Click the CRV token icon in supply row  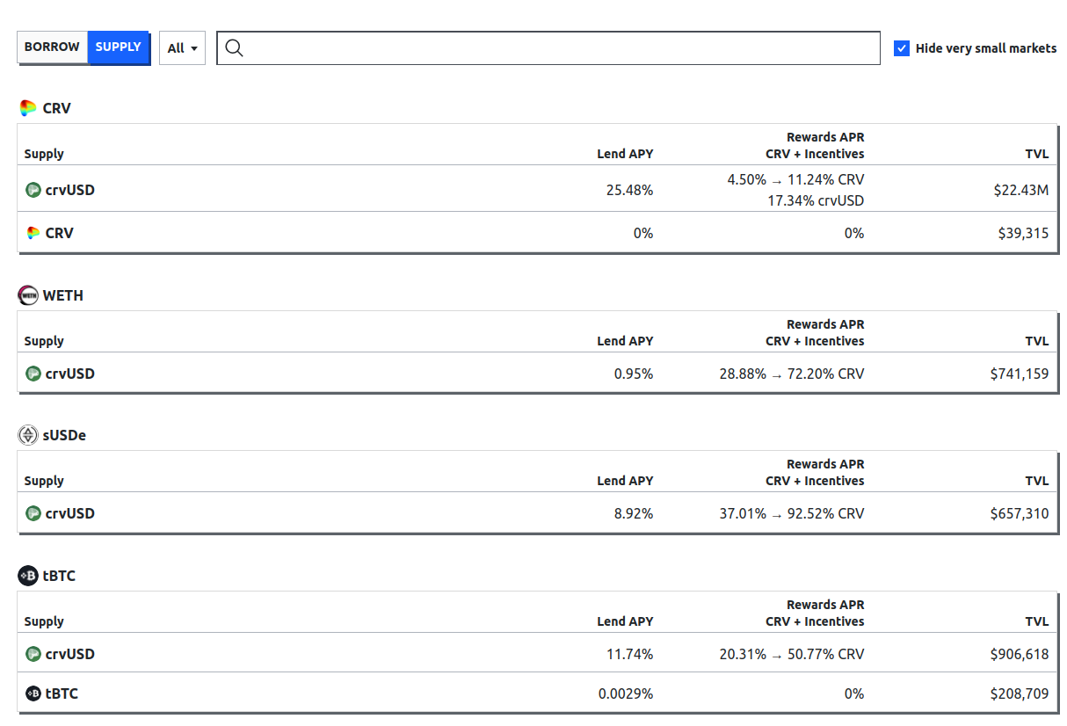pyautogui.click(x=33, y=233)
